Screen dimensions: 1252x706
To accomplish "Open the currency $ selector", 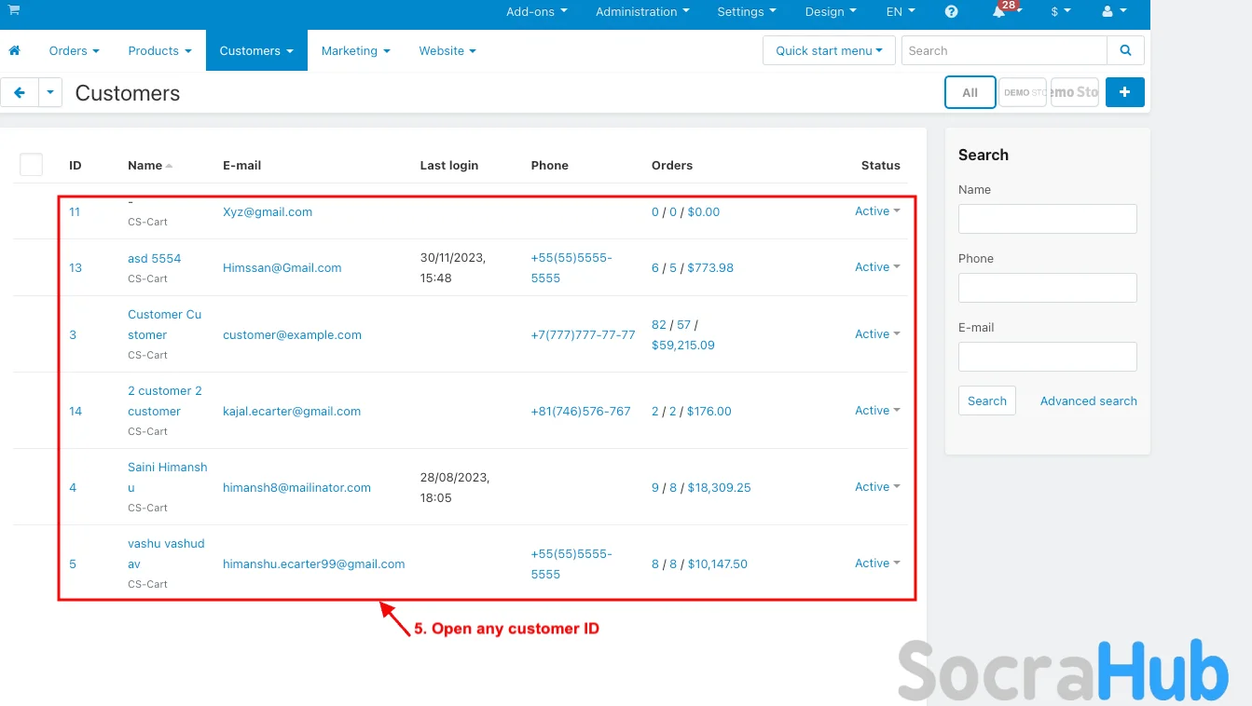I will tap(1060, 12).
